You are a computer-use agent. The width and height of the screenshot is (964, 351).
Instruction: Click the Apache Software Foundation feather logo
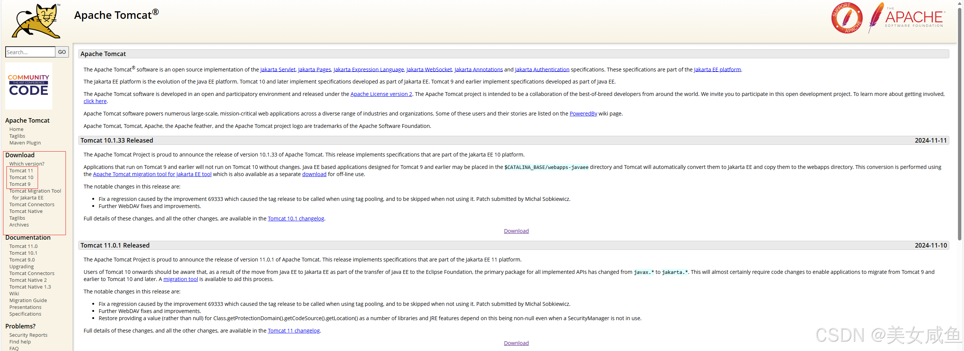click(x=907, y=18)
